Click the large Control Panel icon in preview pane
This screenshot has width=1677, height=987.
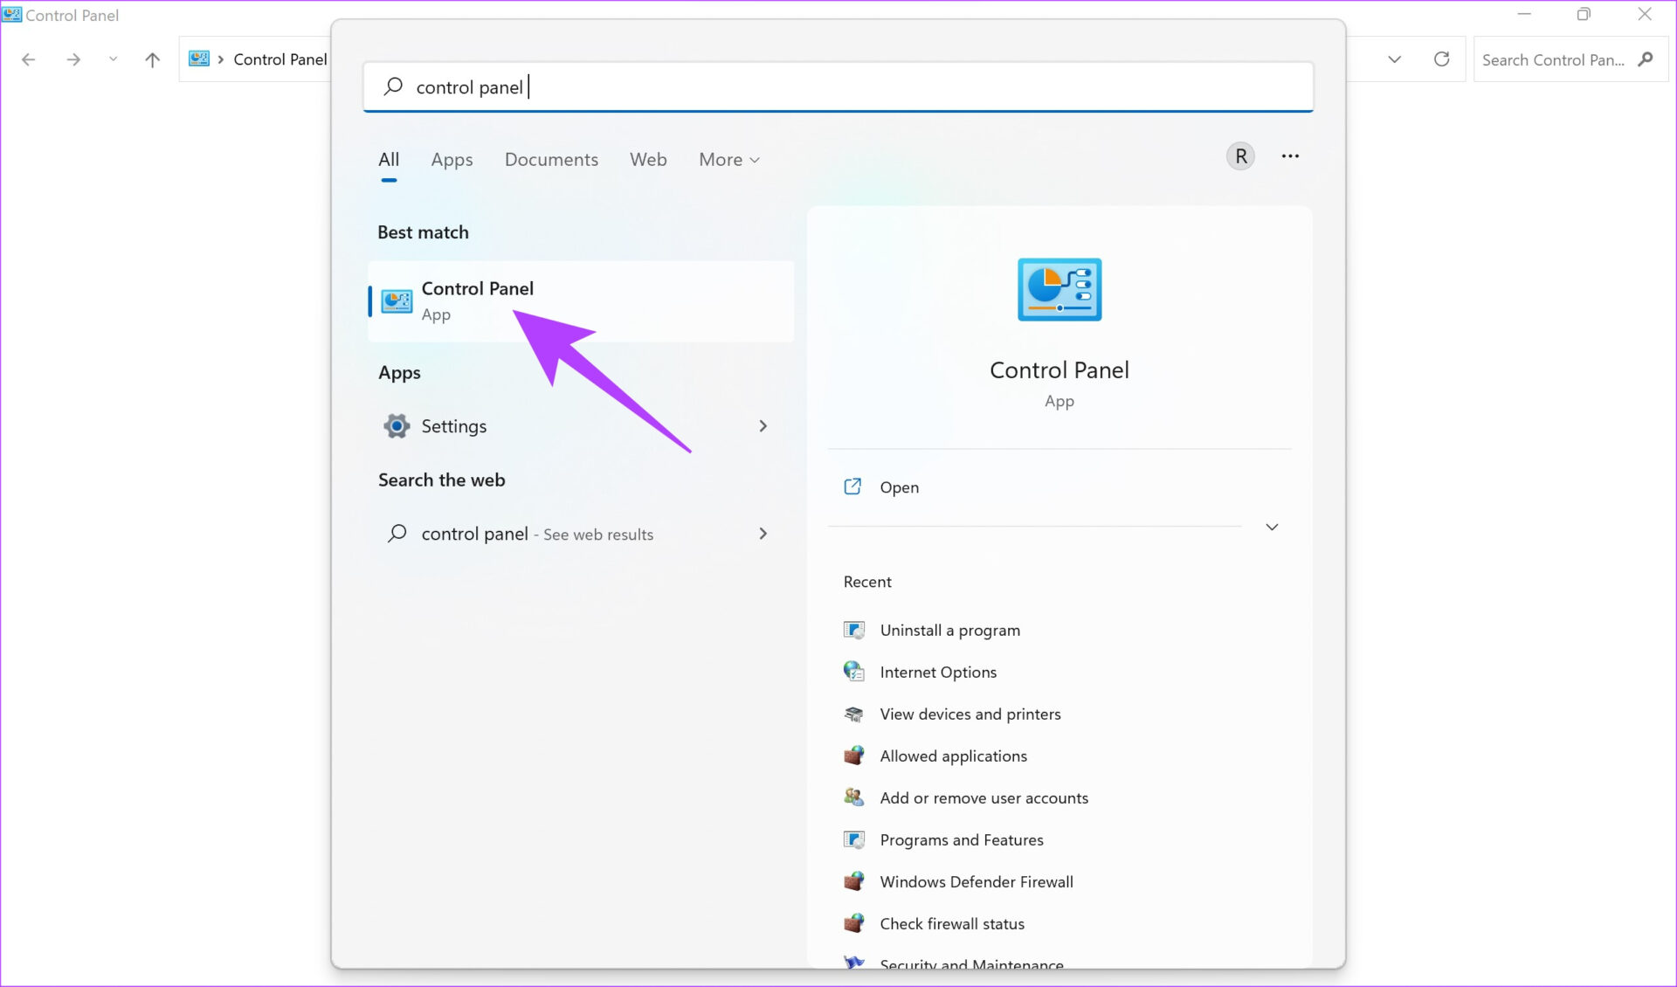click(x=1059, y=289)
